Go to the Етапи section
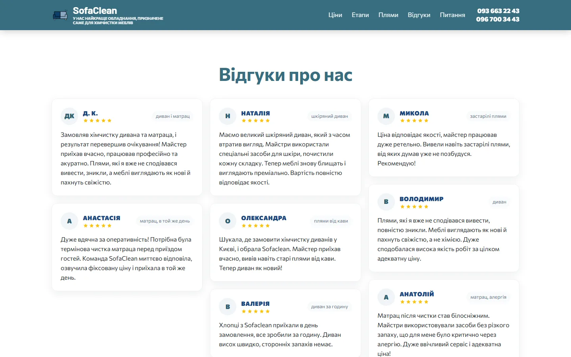Viewport: 571px width, 357px height. 360,15
